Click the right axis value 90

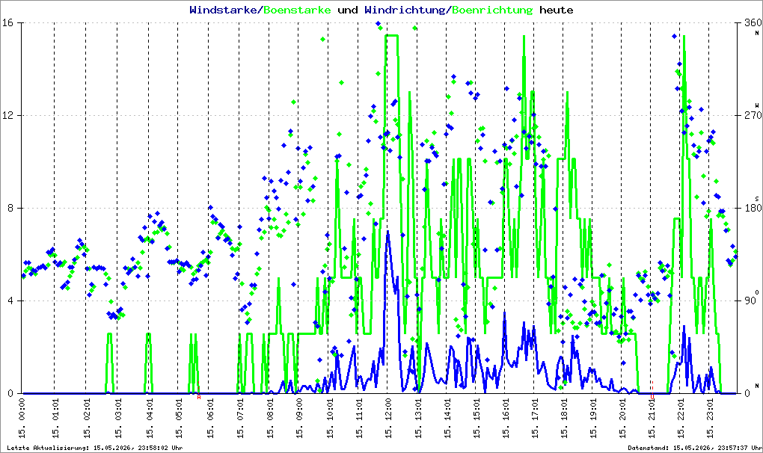(x=750, y=301)
